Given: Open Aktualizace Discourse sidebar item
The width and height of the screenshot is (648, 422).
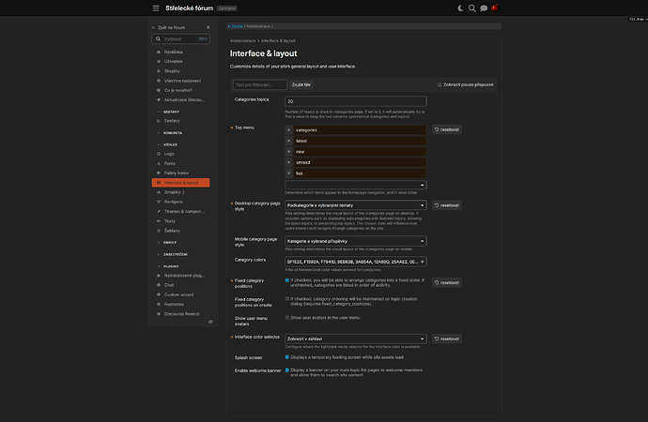Looking at the screenshot, I should (180, 99).
